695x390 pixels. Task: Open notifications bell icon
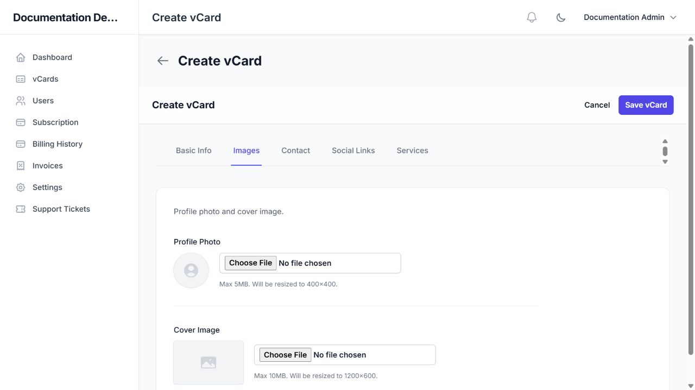point(532,17)
